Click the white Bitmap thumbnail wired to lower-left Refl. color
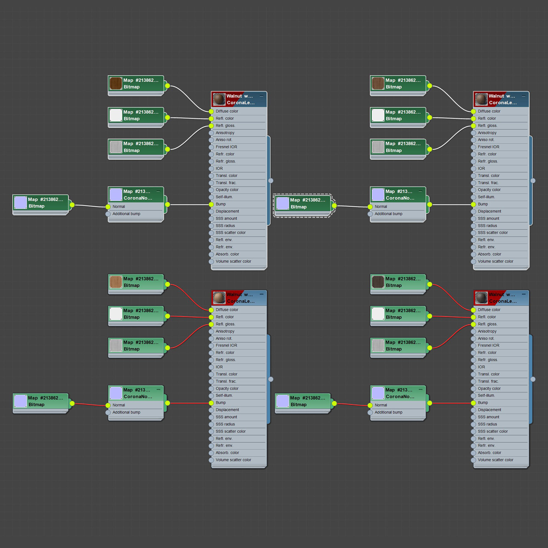This screenshot has width=548, height=548. click(116, 314)
